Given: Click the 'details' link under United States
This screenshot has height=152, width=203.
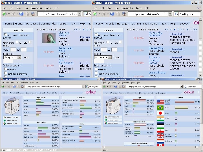Looking at the screenshot, I should pyautogui.click(x=167, y=104).
